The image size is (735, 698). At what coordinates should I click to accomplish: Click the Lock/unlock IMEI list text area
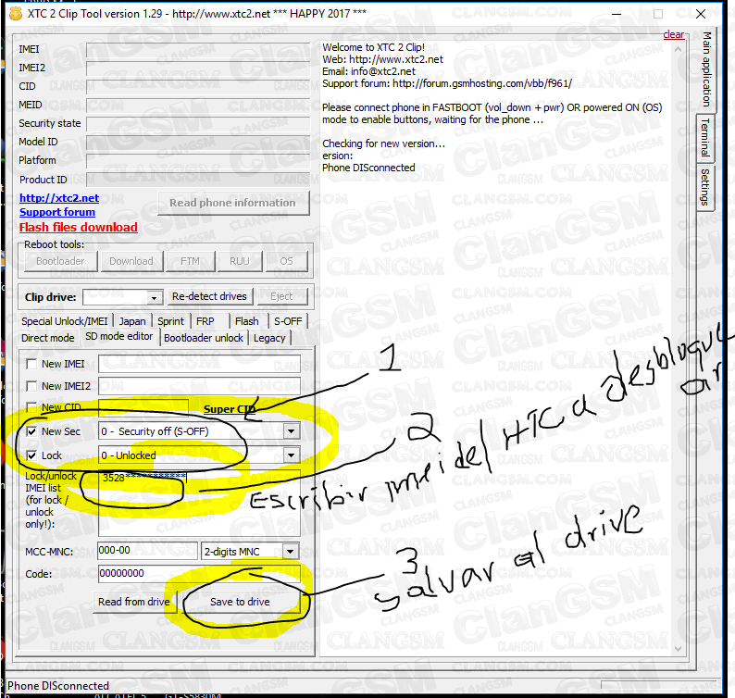pyautogui.click(x=199, y=503)
